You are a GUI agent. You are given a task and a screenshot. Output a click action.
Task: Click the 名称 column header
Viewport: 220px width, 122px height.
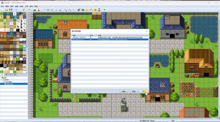pyautogui.click(x=80, y=36)
